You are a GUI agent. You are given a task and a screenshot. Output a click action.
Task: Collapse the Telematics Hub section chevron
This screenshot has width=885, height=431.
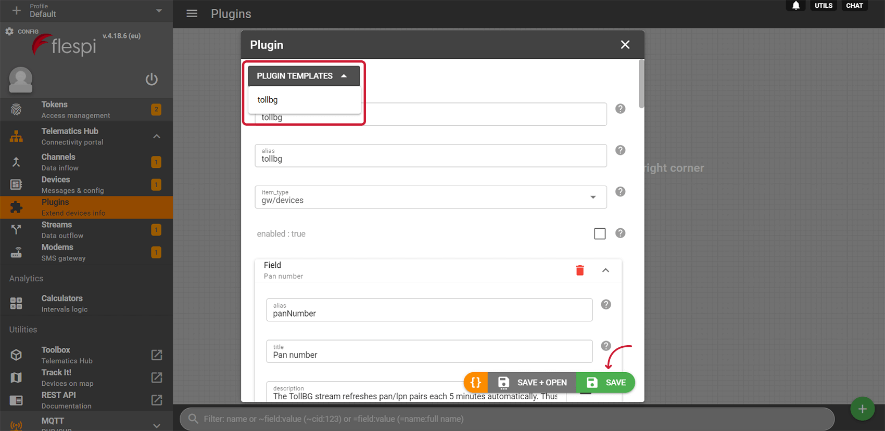[x=157, y=136]
